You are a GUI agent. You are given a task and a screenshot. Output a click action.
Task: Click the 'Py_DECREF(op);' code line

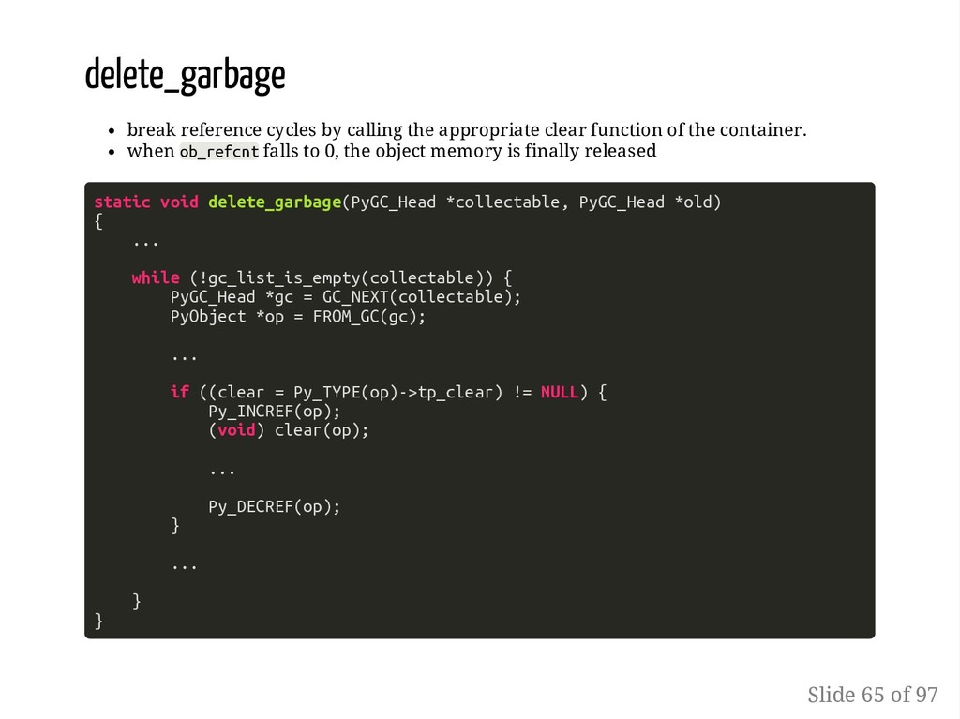coord(275,506)
